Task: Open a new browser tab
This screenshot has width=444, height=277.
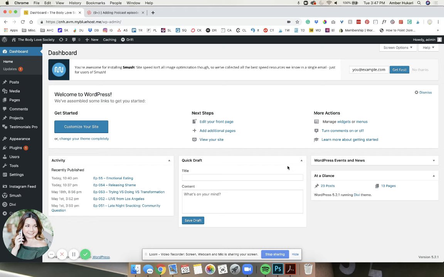Action: (153, 12)
